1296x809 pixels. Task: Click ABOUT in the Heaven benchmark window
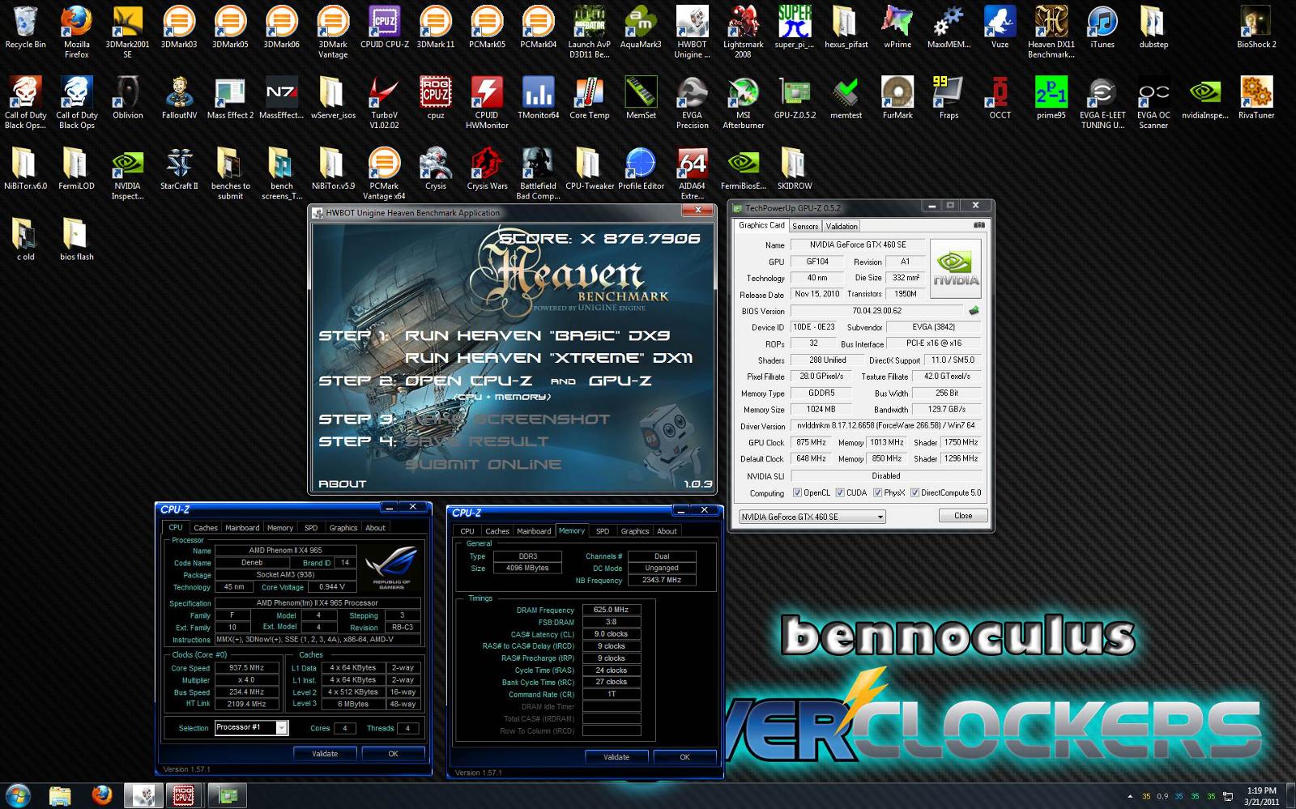pyautogui.click(x=342, y=483)
